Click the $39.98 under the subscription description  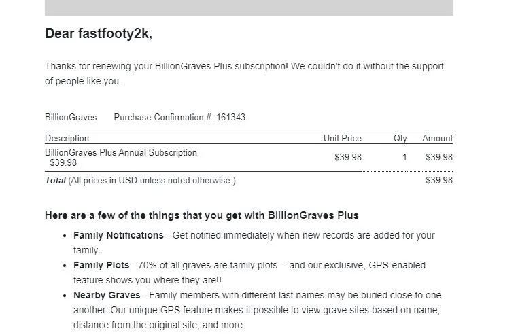pyautogui.click(x=63, y=163)
